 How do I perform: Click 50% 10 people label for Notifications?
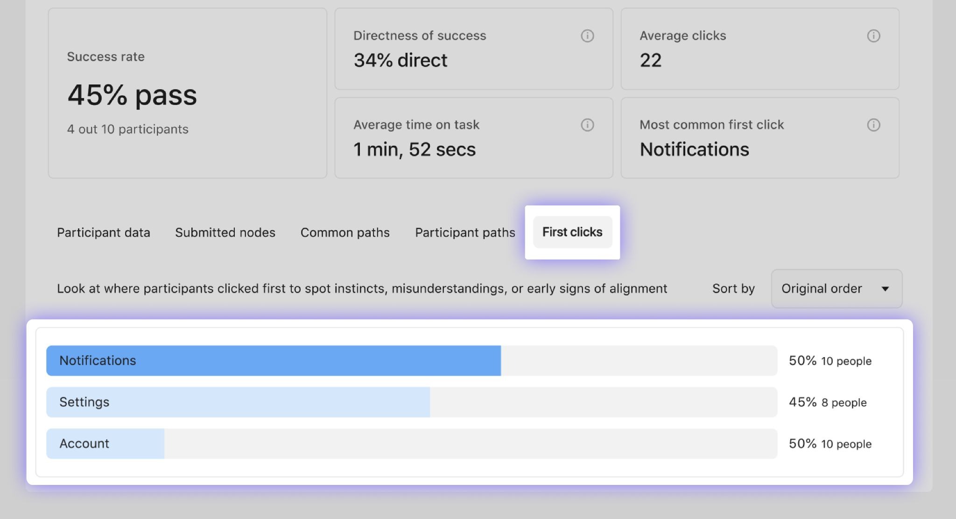click(830, 361)
